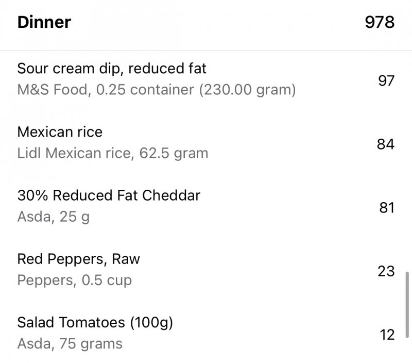Open the Dinner meal header
The height and width of the screenshot is (363, 412).
coord(206,22)
